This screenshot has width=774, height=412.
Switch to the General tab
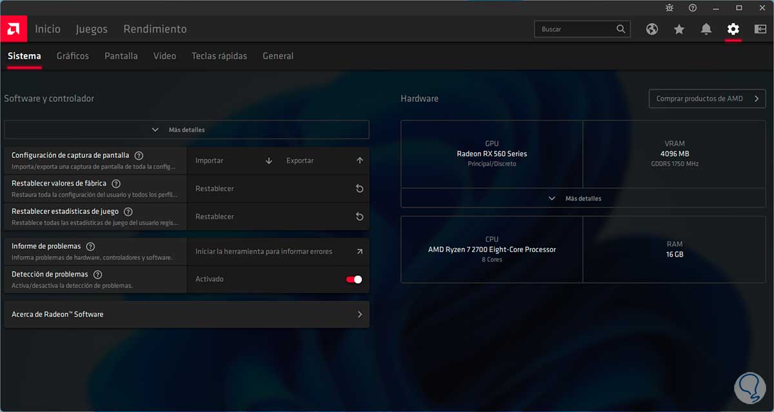[278, 56]
